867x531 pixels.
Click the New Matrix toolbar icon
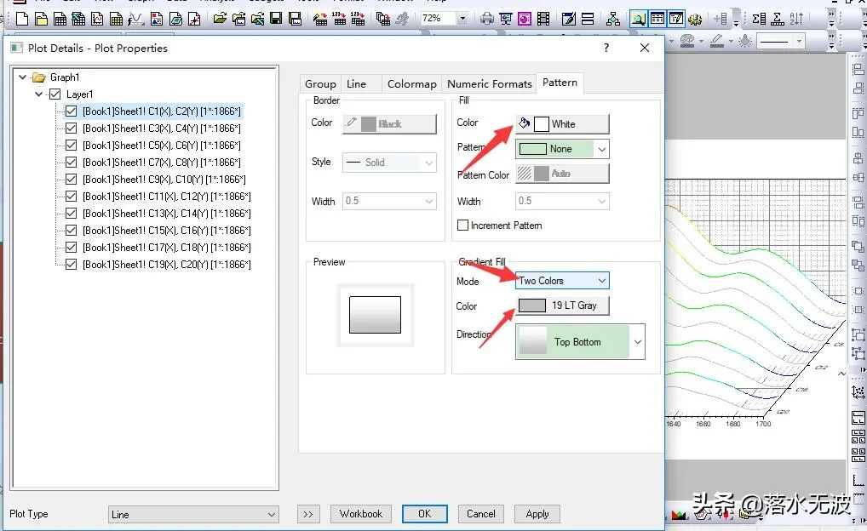click(x=116, y=19)
